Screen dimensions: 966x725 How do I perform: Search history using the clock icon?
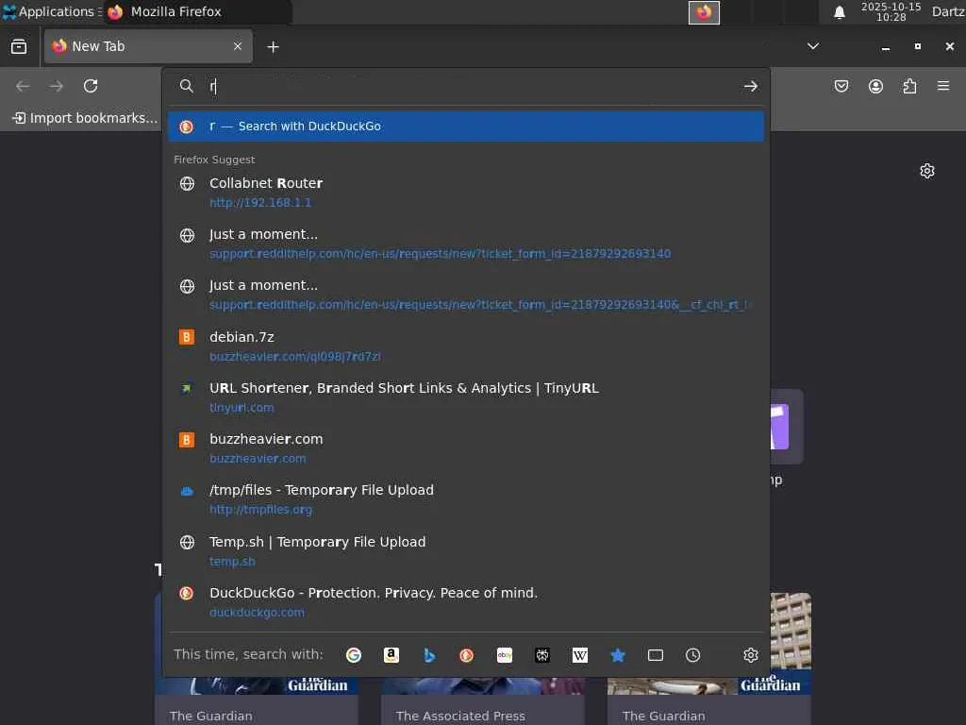693,655
